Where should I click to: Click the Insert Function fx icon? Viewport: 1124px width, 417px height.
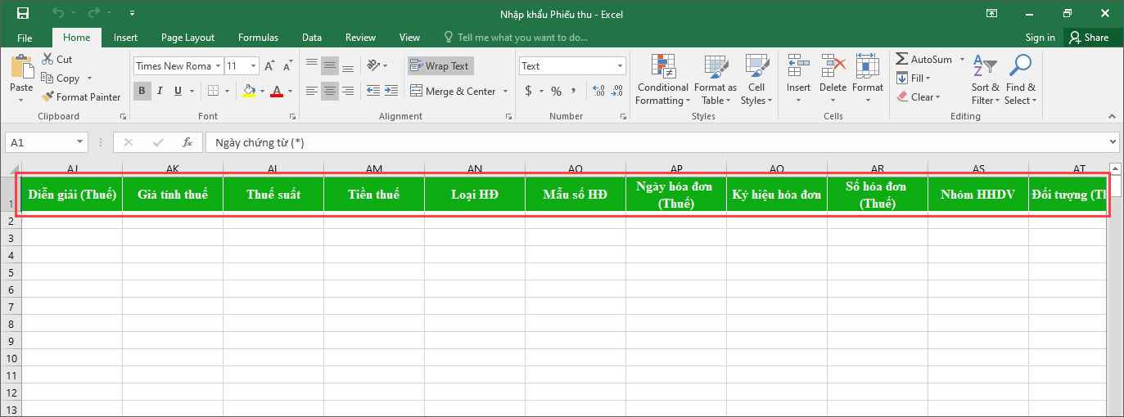(187, 142)
